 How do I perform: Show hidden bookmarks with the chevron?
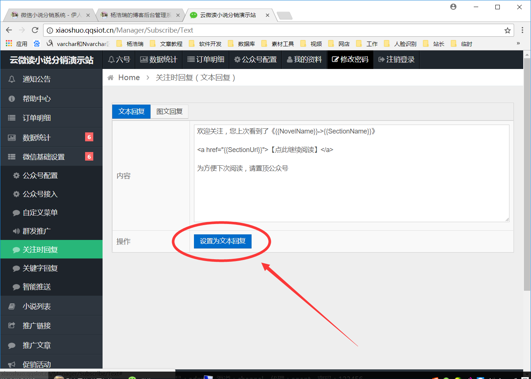pos(518,43)
